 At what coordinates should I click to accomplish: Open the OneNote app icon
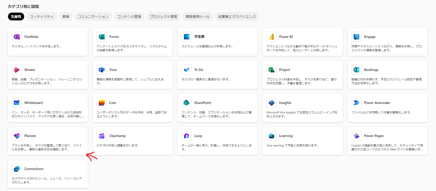click(16, 37)
